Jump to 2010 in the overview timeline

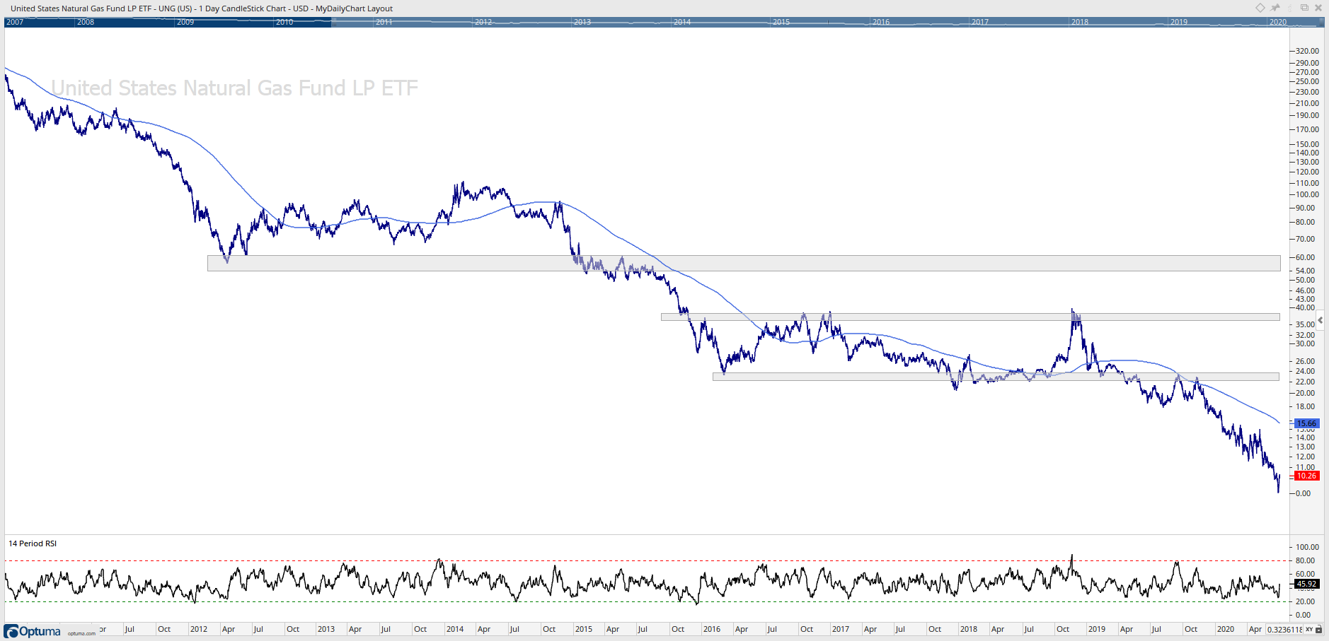(x=284, y=22)
